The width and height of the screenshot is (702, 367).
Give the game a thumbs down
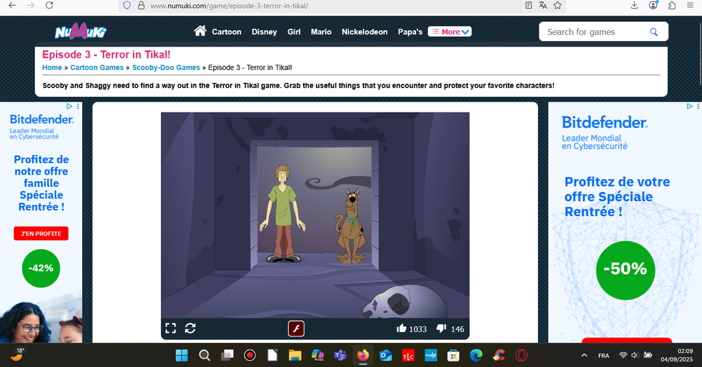click(441, 329)
